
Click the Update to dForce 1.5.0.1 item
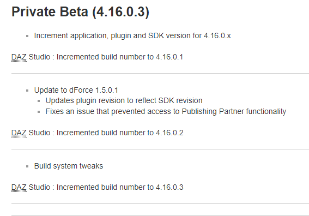coord(76,90)
